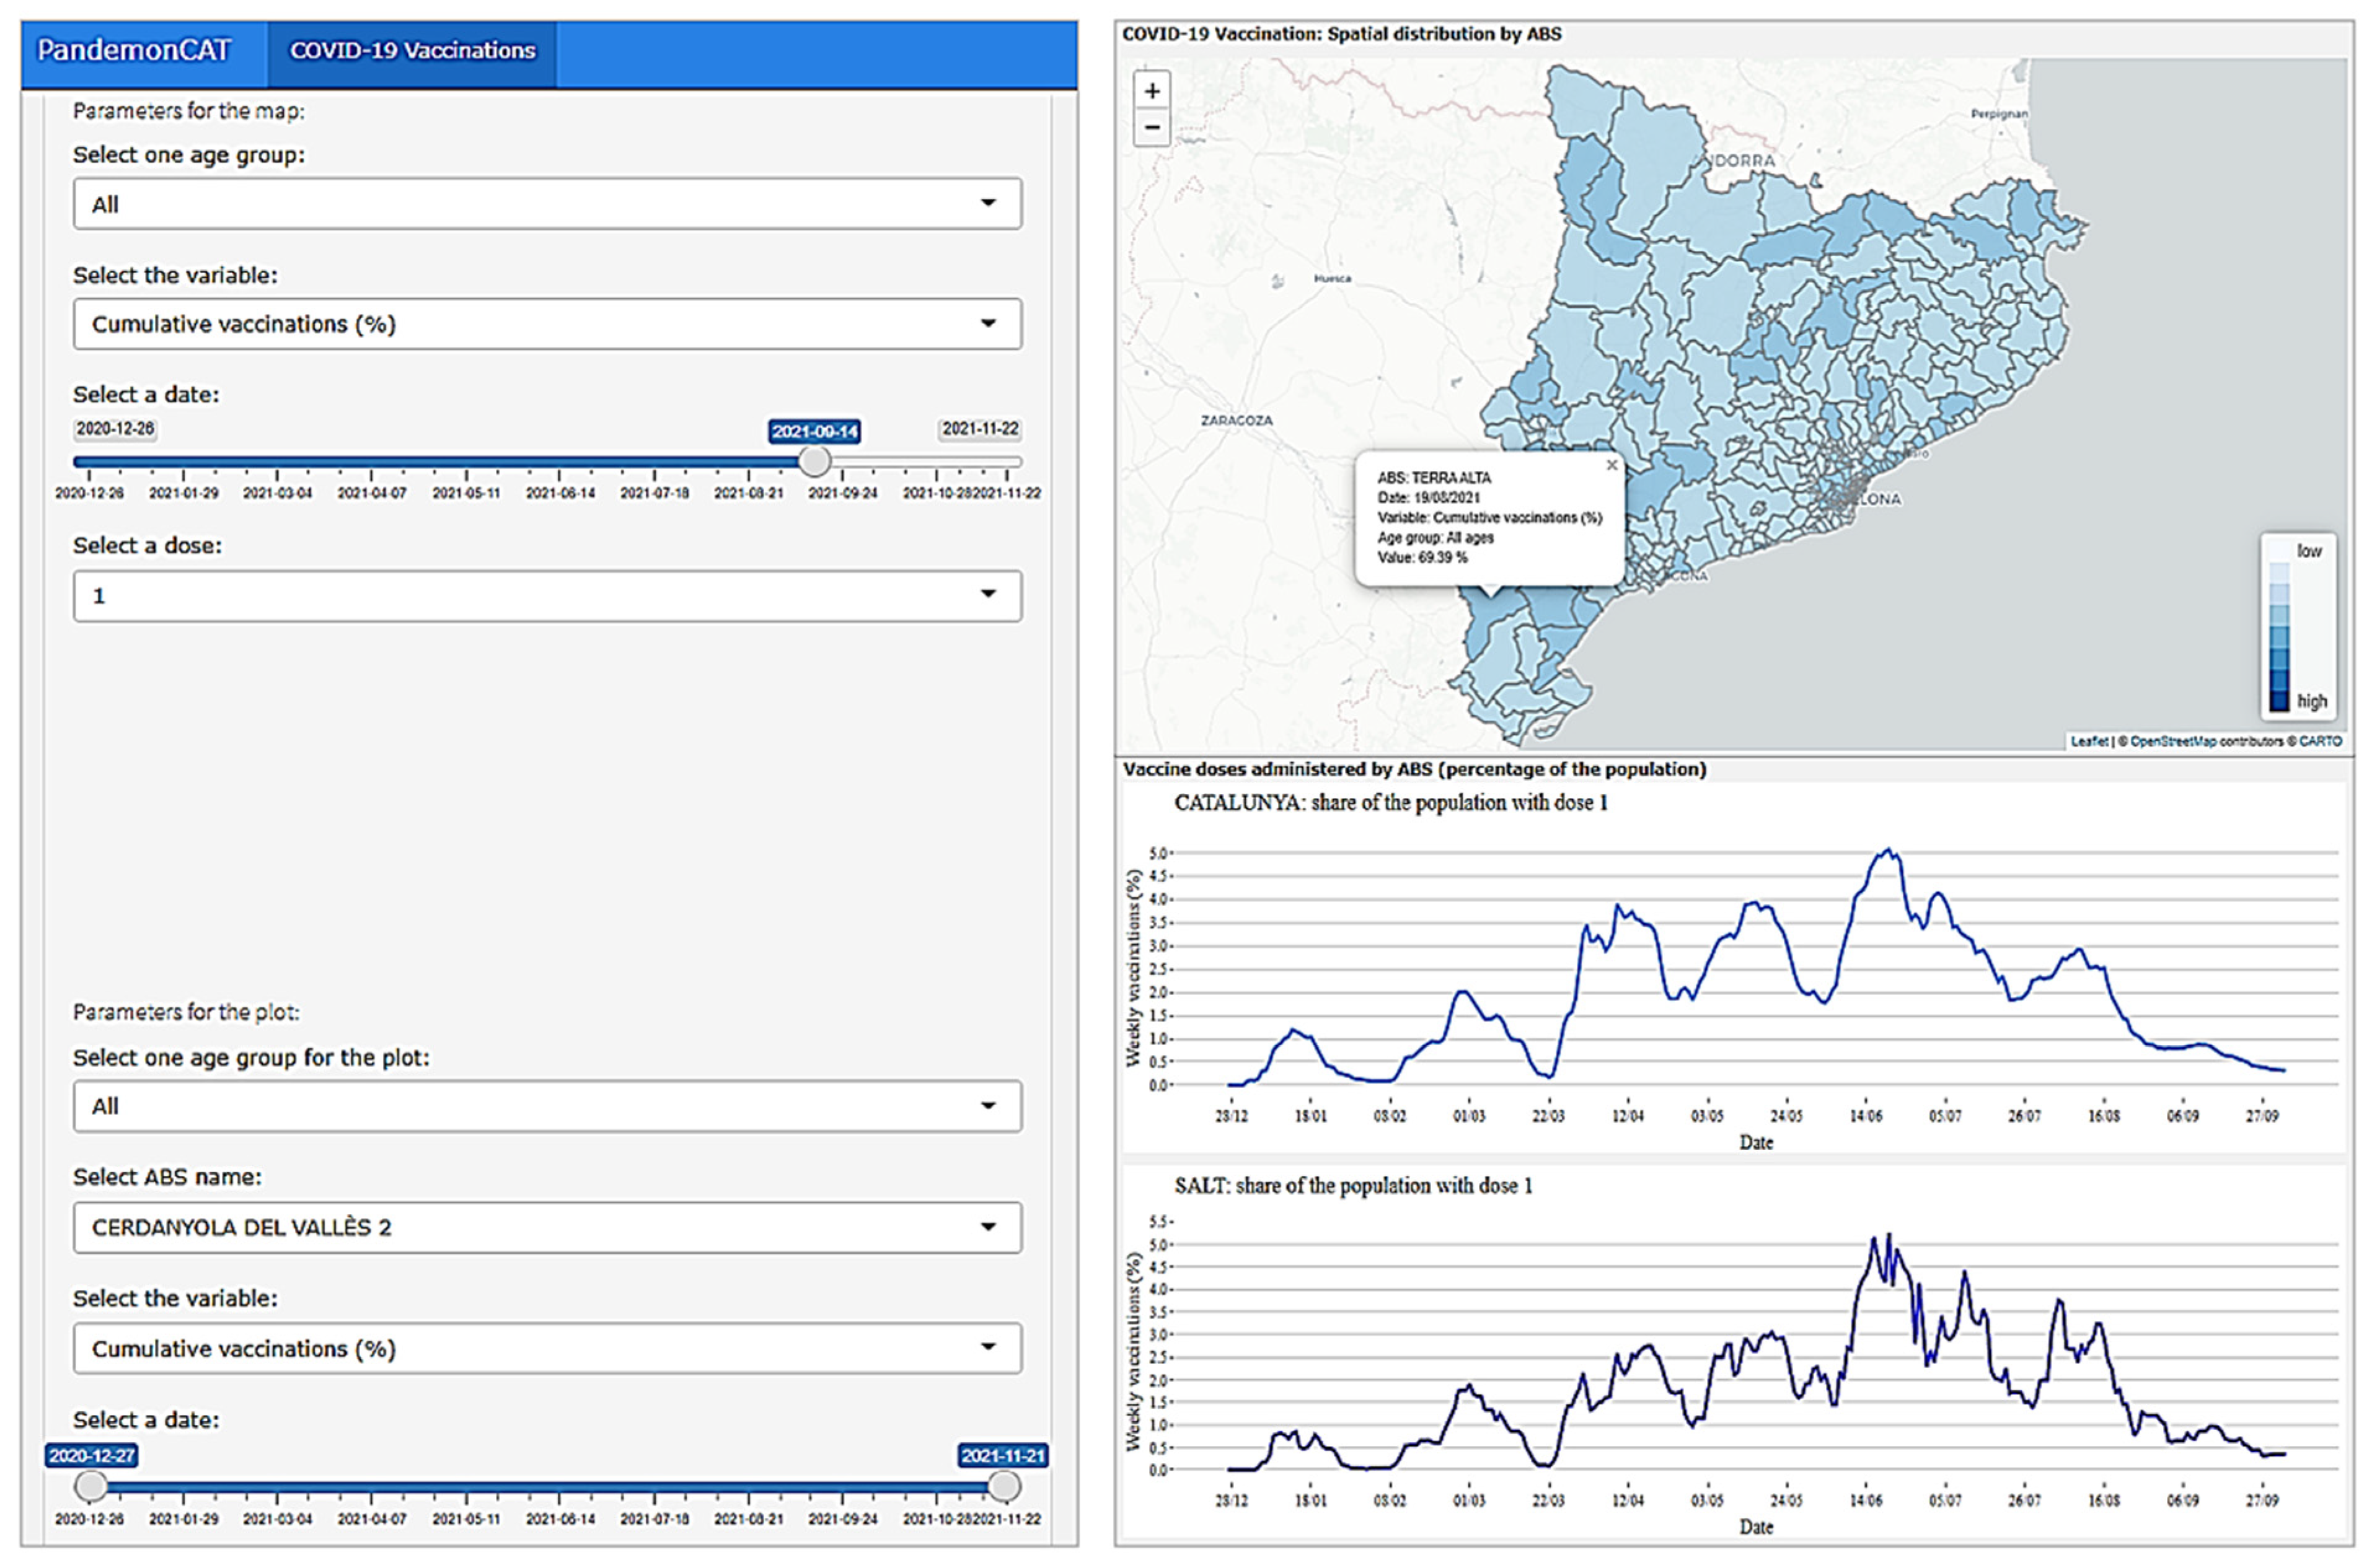The image size is (2372, 1568).
Task: Expand the plot variable dropdown
Action: [546, 1349]
